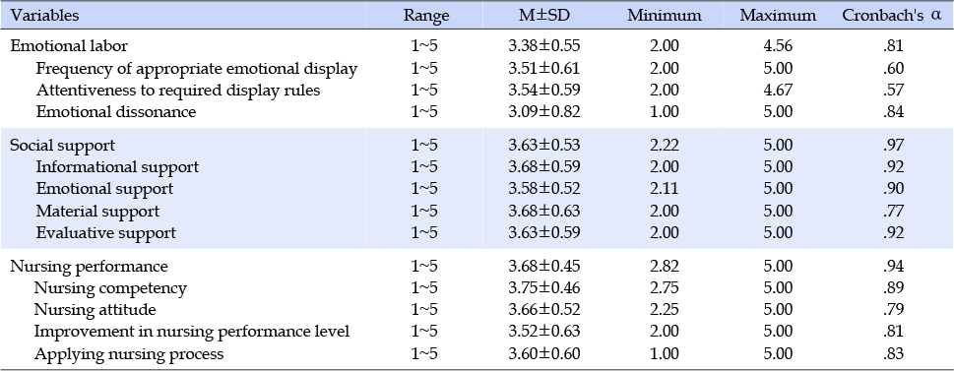This screenshot has width=954, height=371.
Task: Click Attentiveness to required display rules
Action: (x=178, y=90)
